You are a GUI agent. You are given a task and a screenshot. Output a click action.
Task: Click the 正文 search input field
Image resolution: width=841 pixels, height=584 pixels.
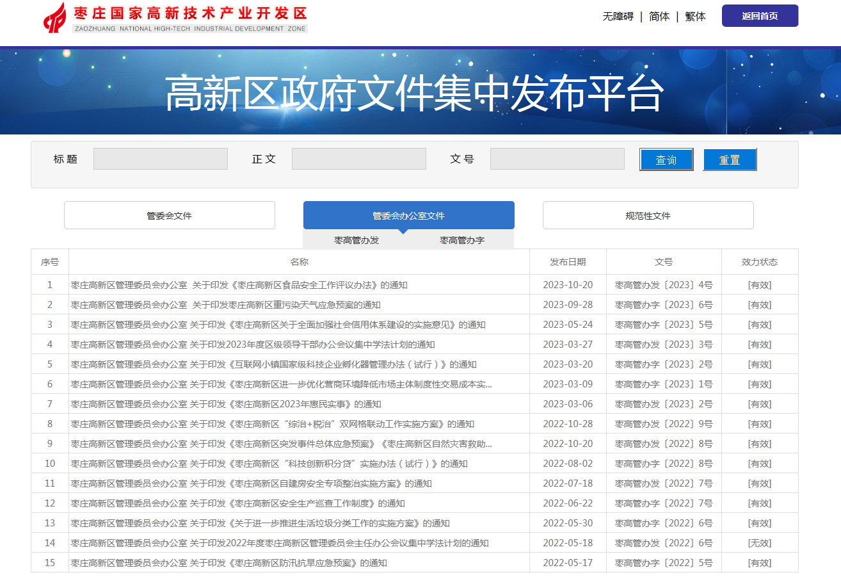[359, 159]
